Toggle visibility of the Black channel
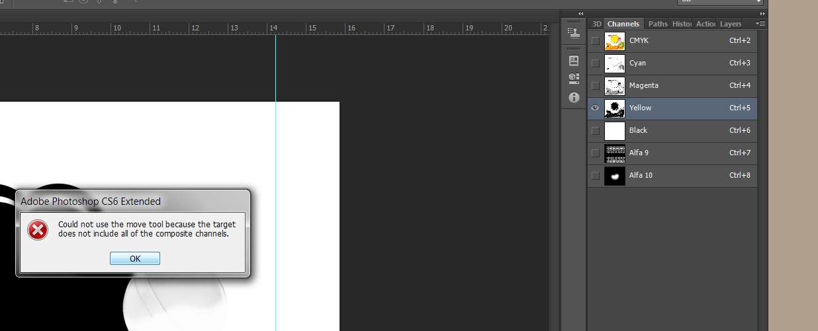This screenshot has height=331, width=818. [x=595, y=131]
